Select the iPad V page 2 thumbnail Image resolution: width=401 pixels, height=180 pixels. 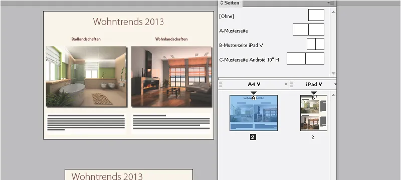[x=314, y=113]
